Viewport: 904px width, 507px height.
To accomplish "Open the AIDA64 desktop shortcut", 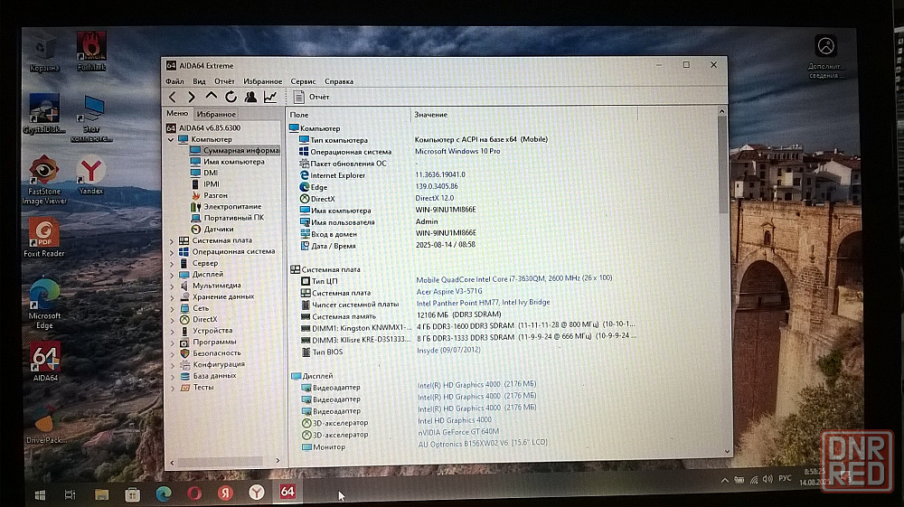I will (45, 362).
